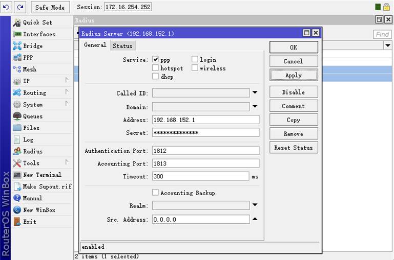Launch New Terminal from sidebar
Viewport: 394px width, 260px height.
coord(42,175)
